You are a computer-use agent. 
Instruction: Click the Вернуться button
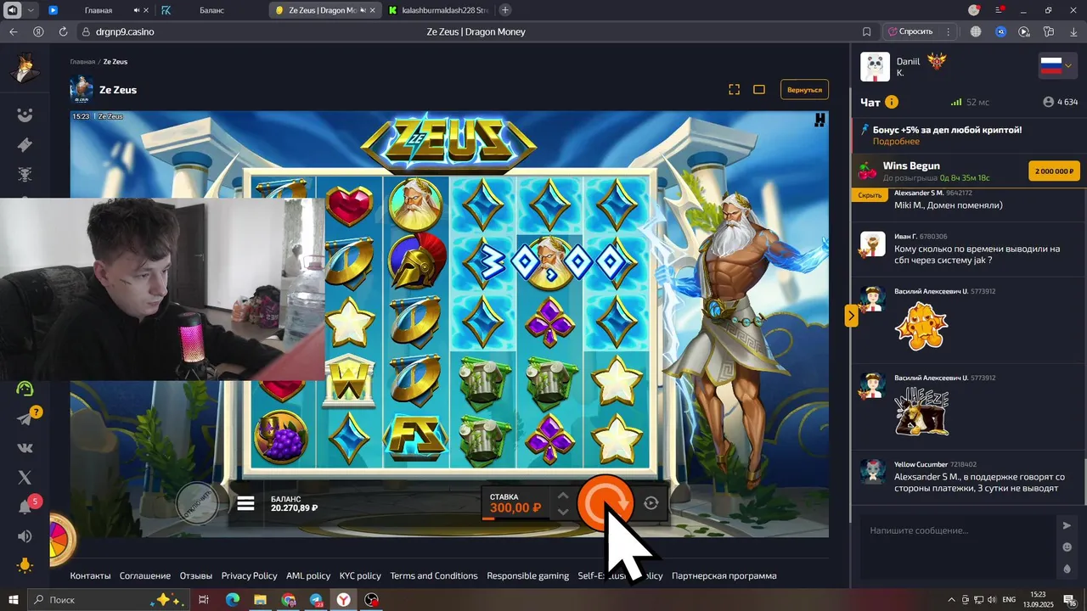click(x=804, y=89)
